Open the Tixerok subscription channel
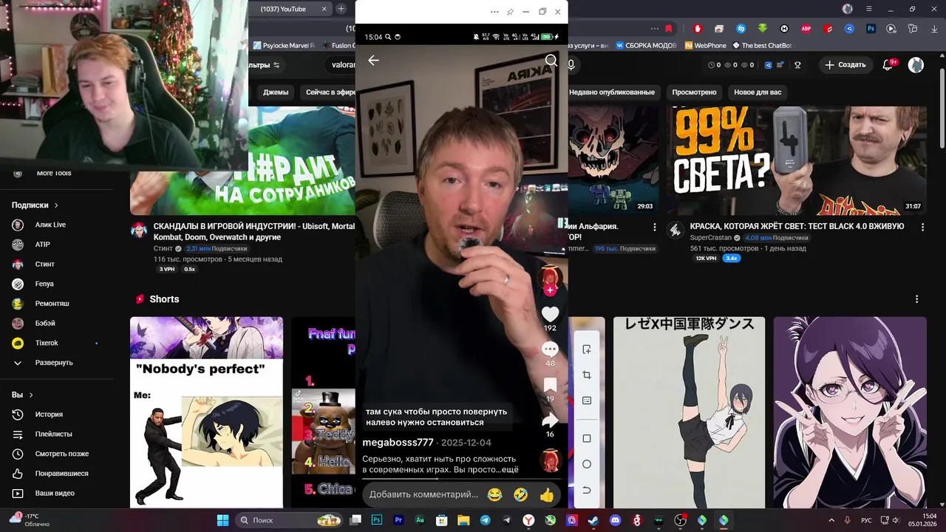This screenshot has height=532, width=946. pyautogui.click(x=47, y=343)
